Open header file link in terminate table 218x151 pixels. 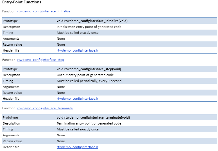pos(77,147)
